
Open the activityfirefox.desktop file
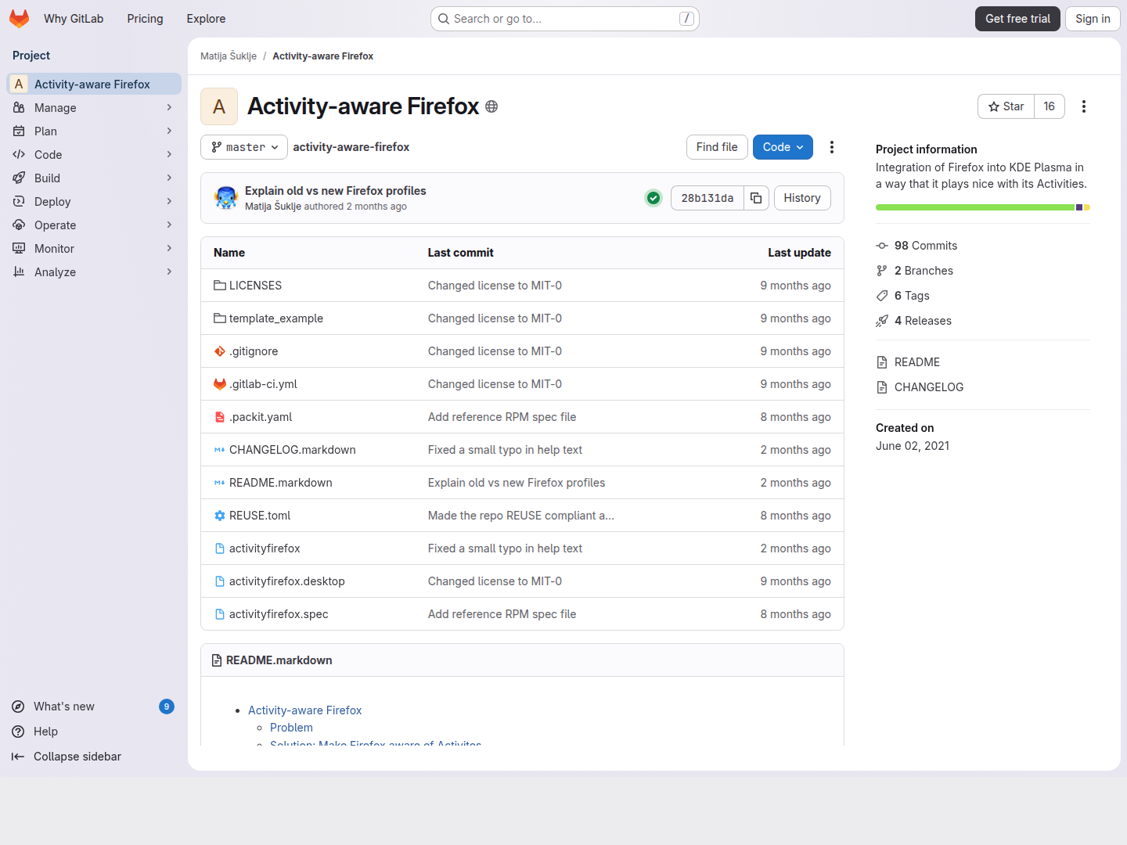point(286,581)
